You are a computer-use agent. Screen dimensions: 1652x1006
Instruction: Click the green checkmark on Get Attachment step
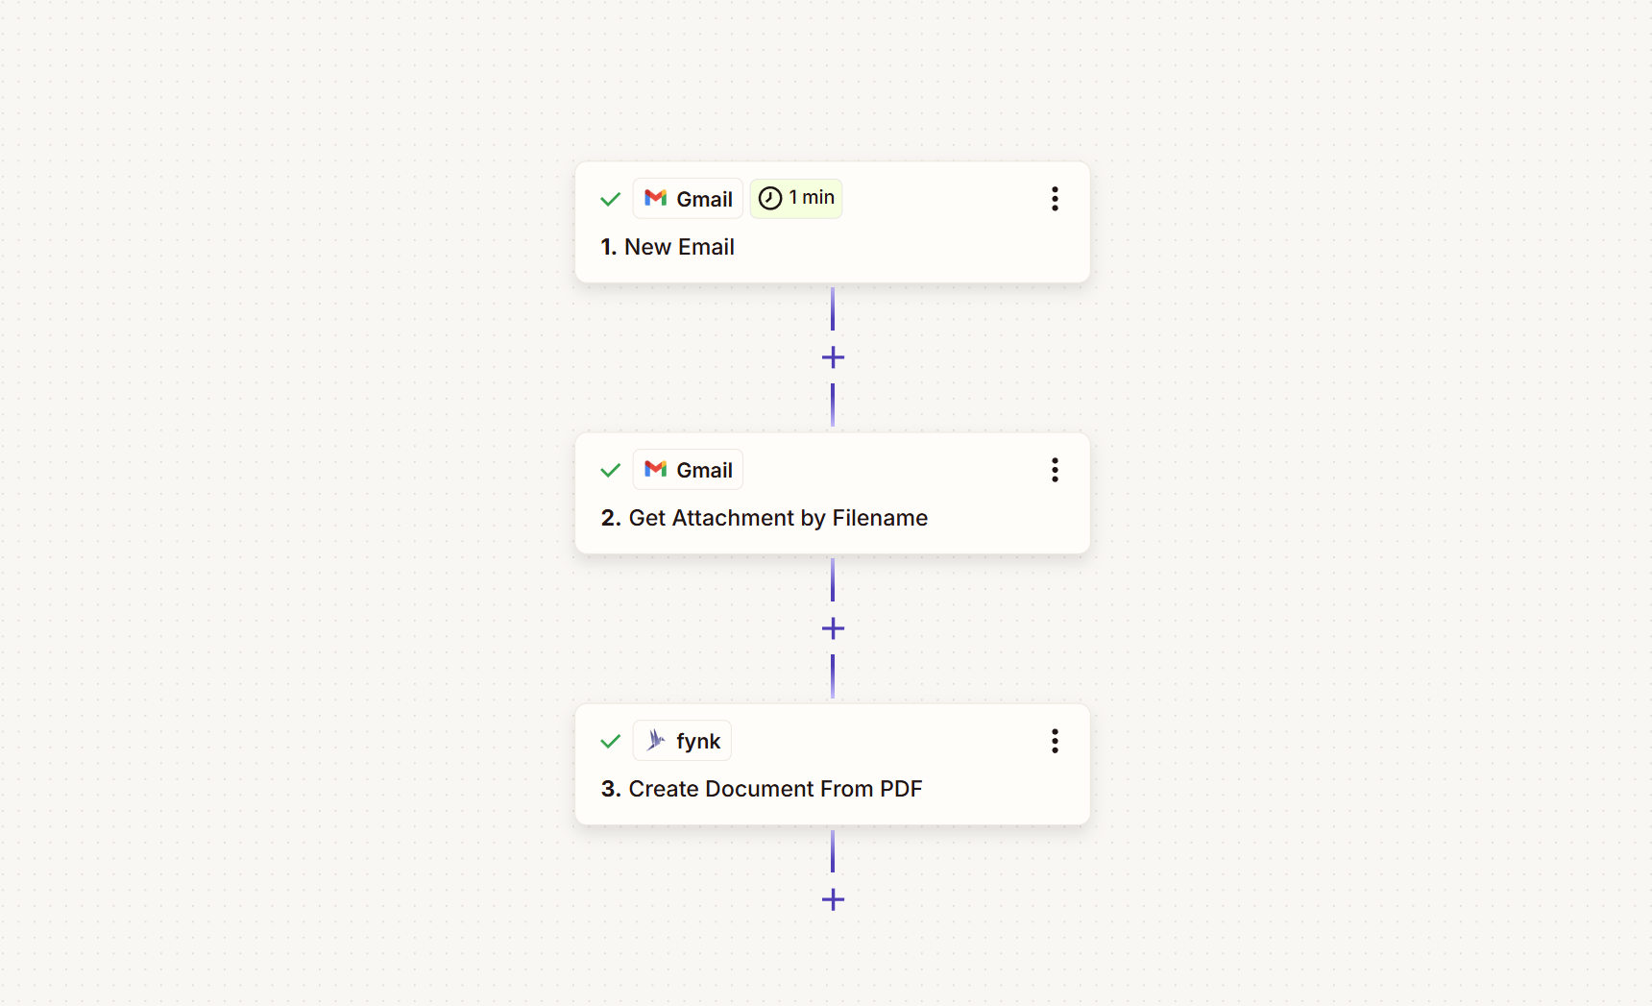pos(610,470)
